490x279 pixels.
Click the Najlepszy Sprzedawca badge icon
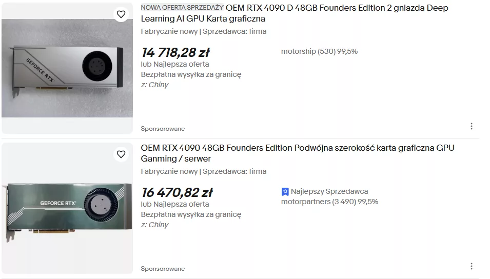coord(285,192)
